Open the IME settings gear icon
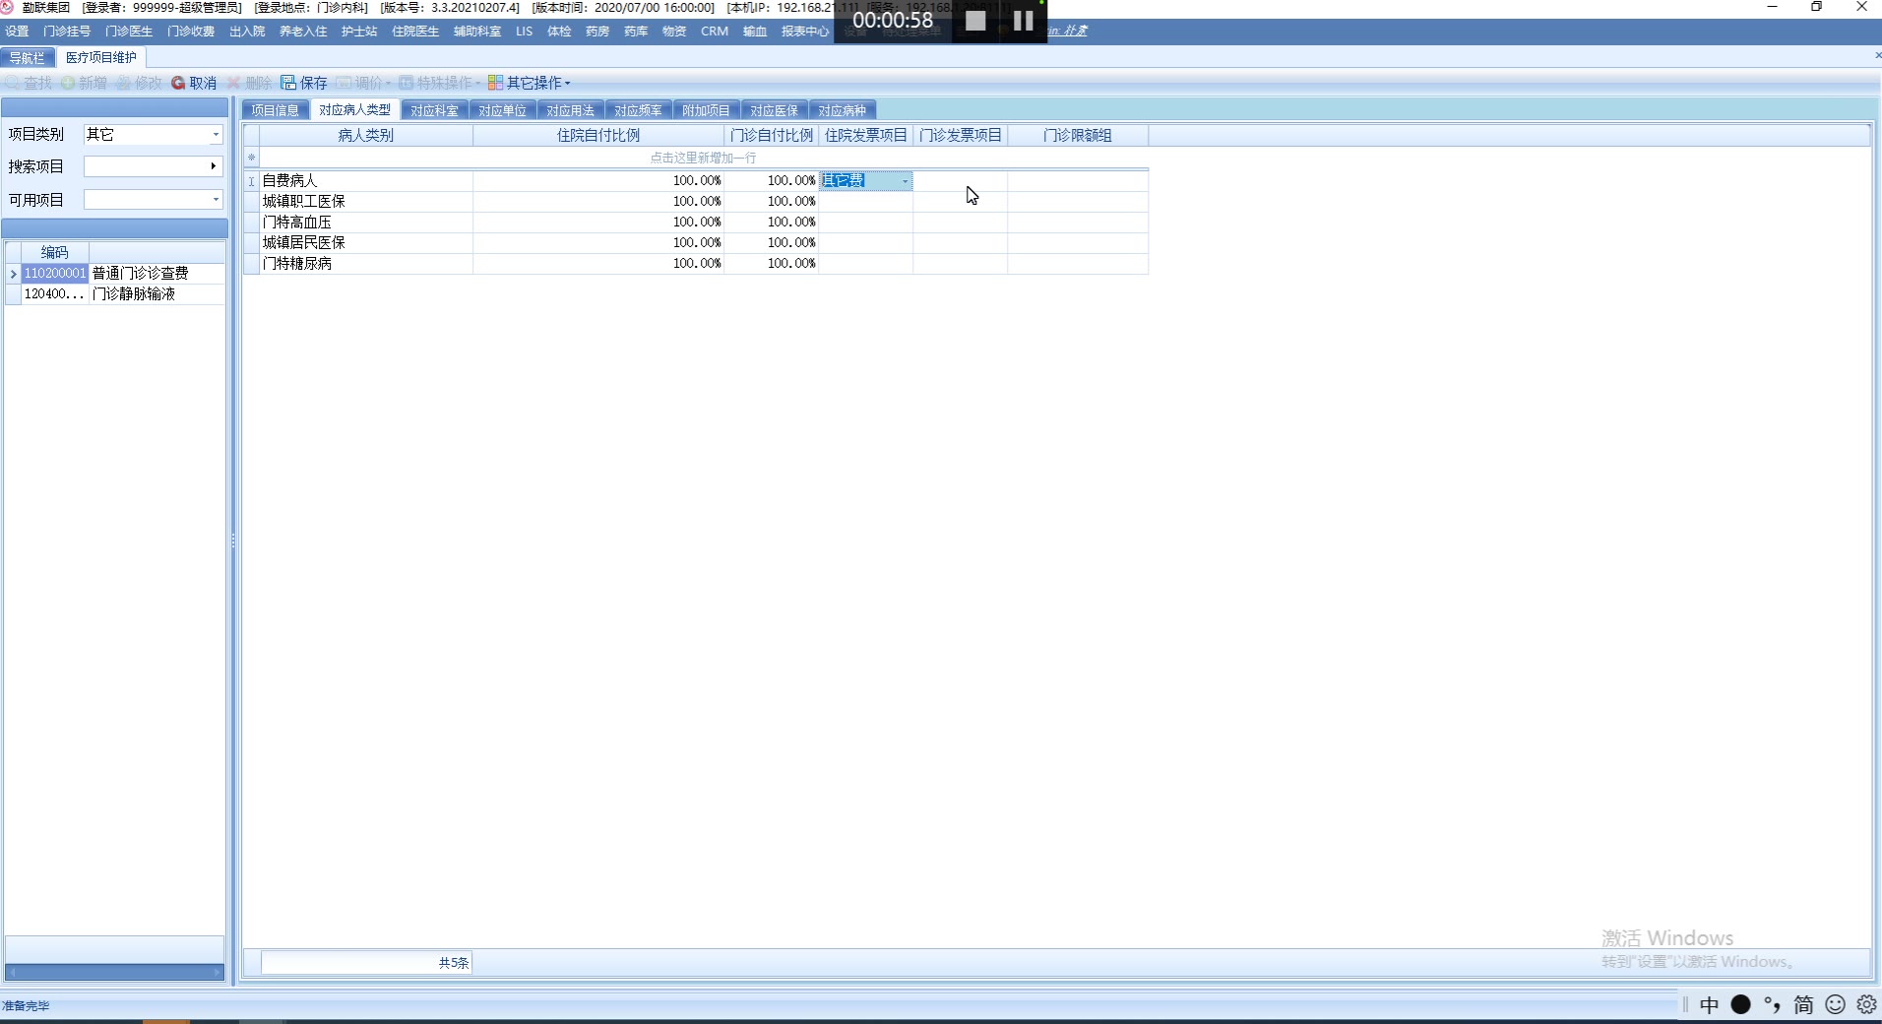The height and width of the screenshot is (1024, 1882). tap(1866, 1005)
